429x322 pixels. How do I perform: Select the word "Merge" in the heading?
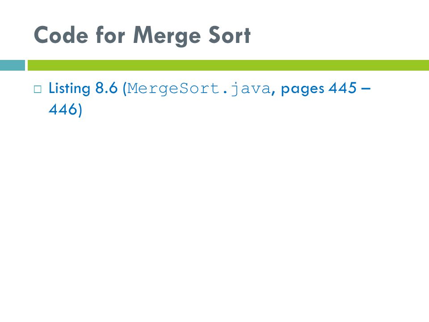[167, 36]
